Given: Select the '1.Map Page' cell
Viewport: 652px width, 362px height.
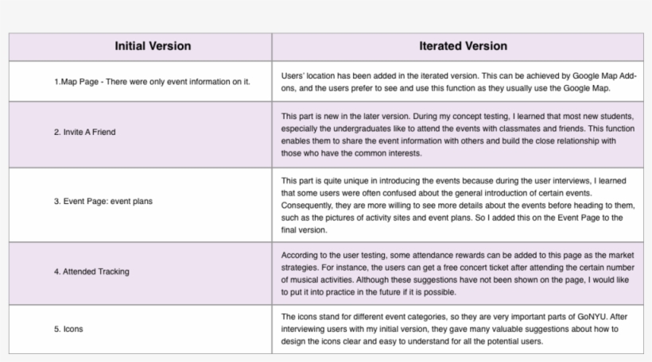Looking at the screenshot, I should click(152, 82).
